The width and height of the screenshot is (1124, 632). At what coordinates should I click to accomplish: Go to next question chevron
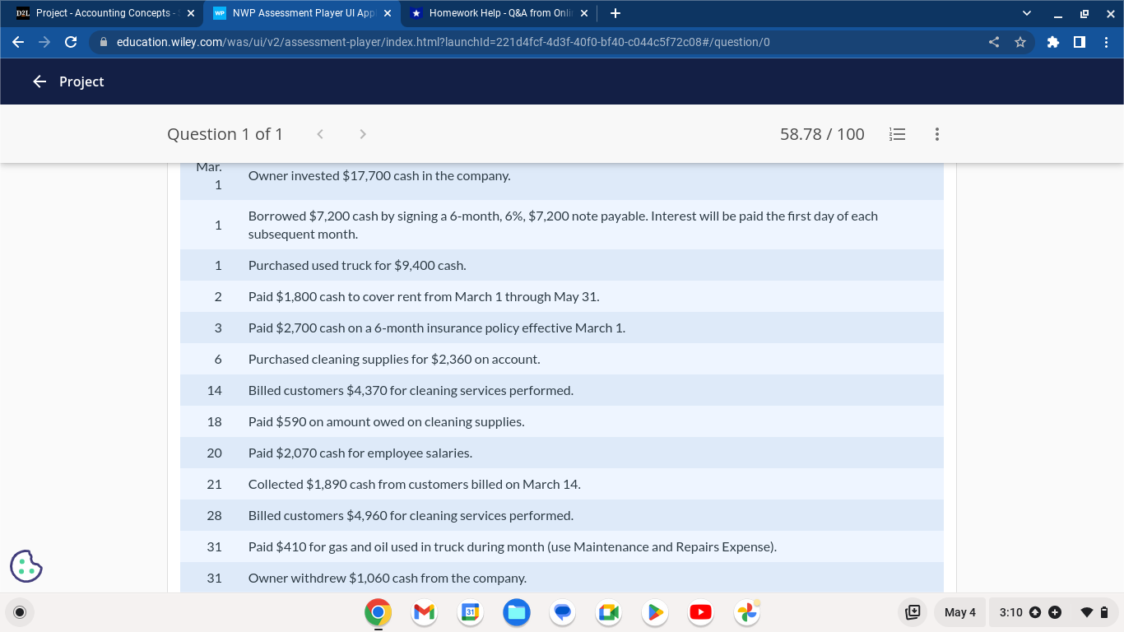point(363,134)
